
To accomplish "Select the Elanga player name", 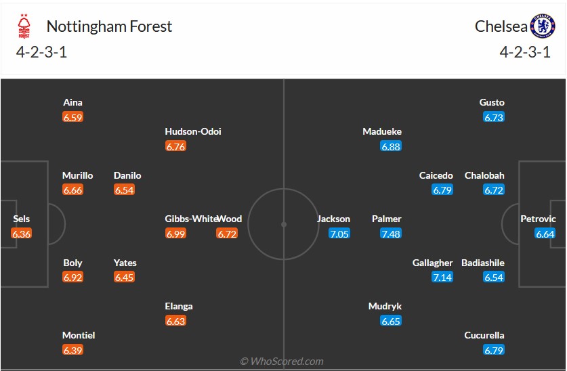I will (x=179, y=306).
